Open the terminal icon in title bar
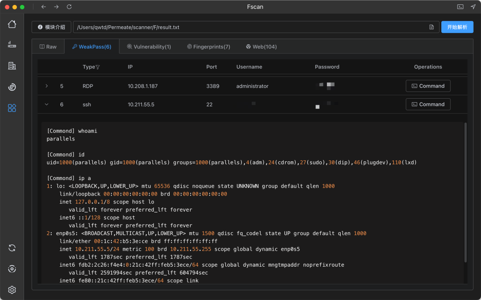The image size is (481, 300). click(x=460, y=7)
